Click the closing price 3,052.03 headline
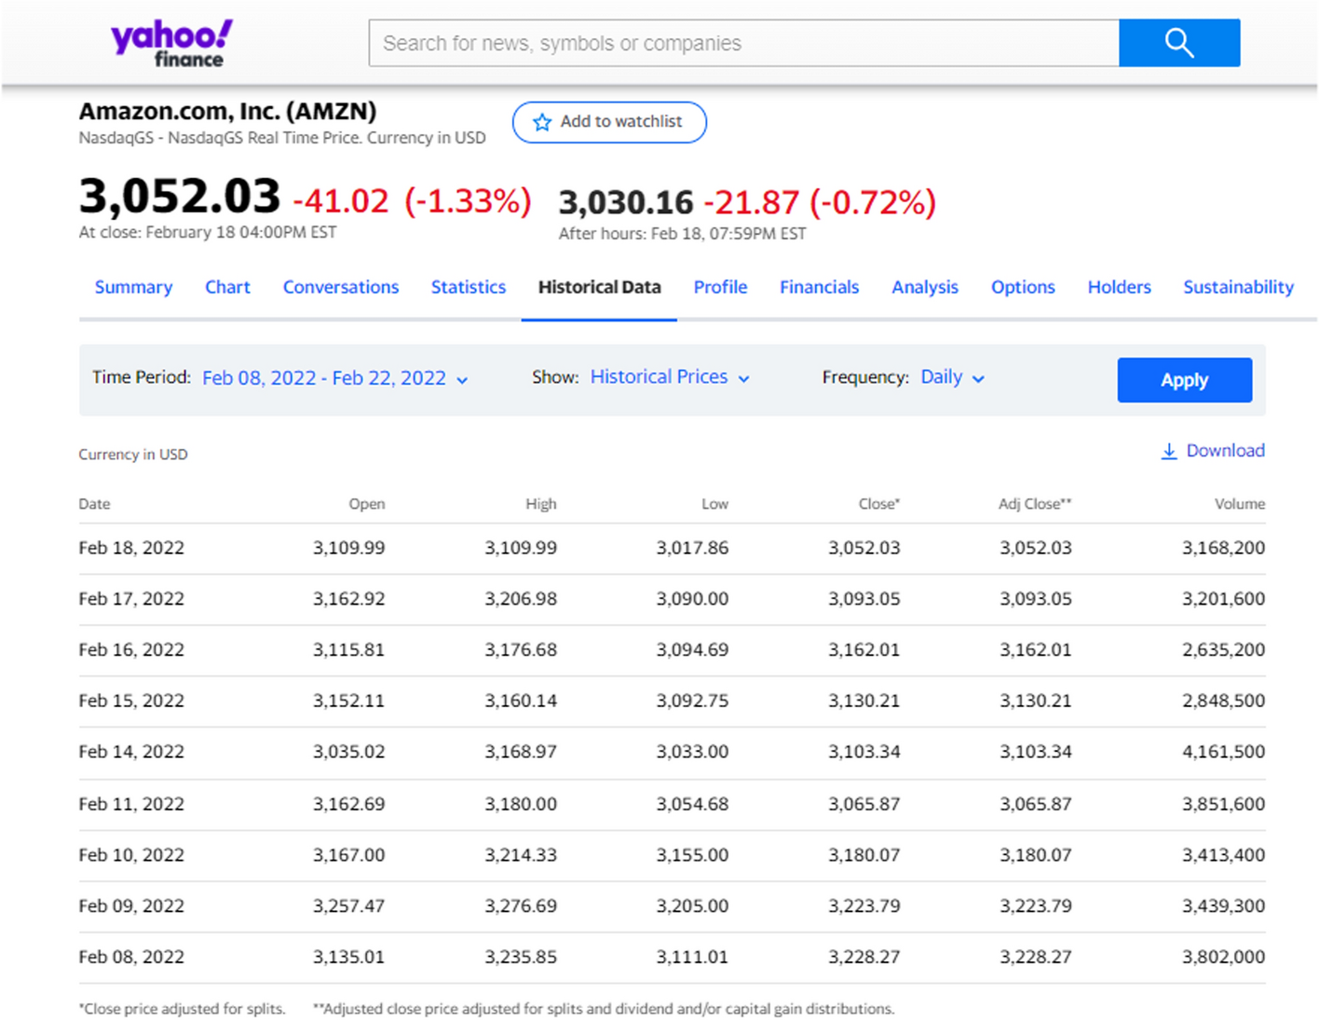Image resolution: width=1319 pixels, height=1020 pixels. point(179,196)
